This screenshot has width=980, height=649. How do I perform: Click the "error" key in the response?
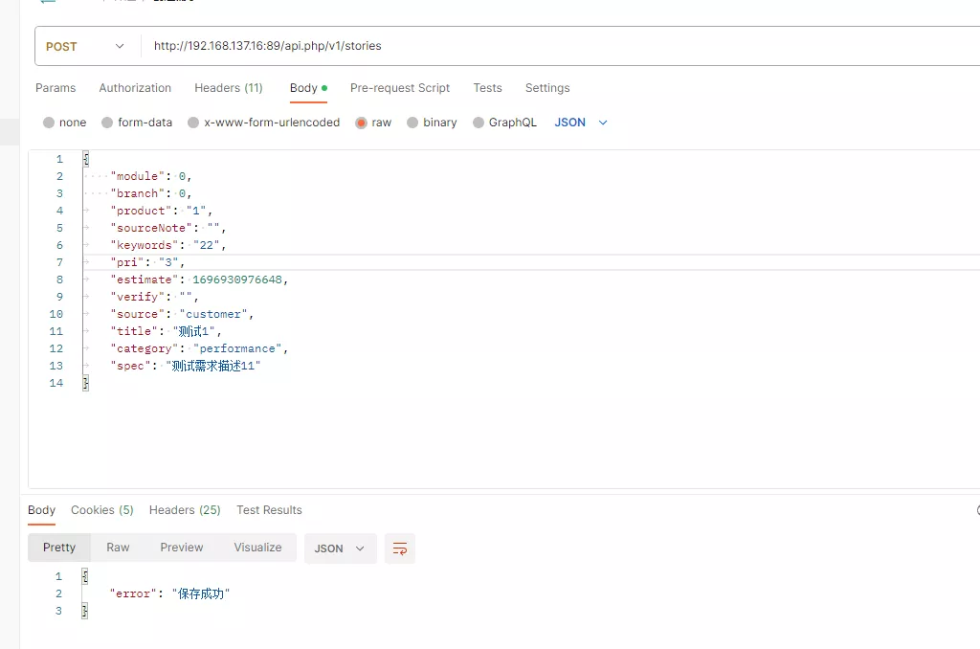pos(132,593)
